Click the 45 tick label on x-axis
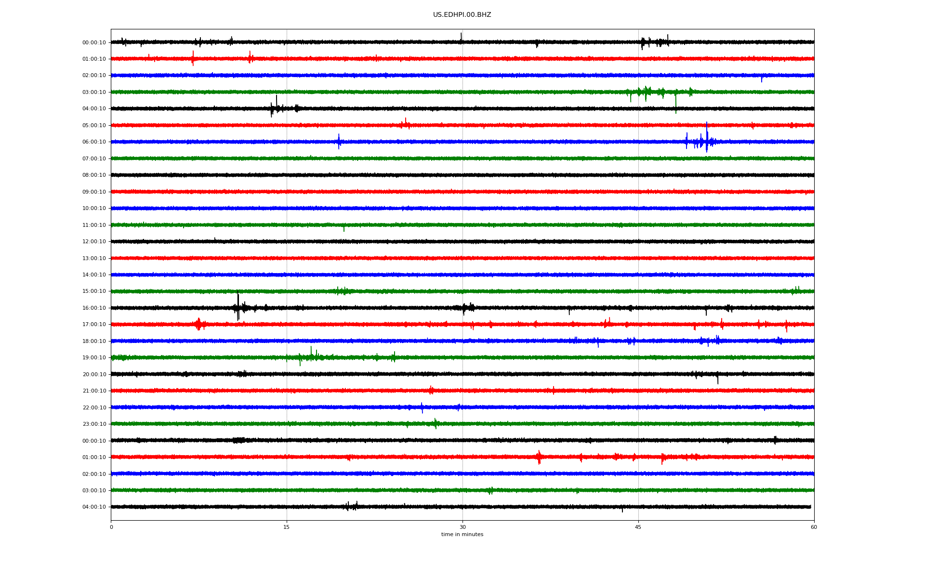Image resolution: width=925 pixels, height=578 pixels. pyautogui.click(x=638, y=527)
